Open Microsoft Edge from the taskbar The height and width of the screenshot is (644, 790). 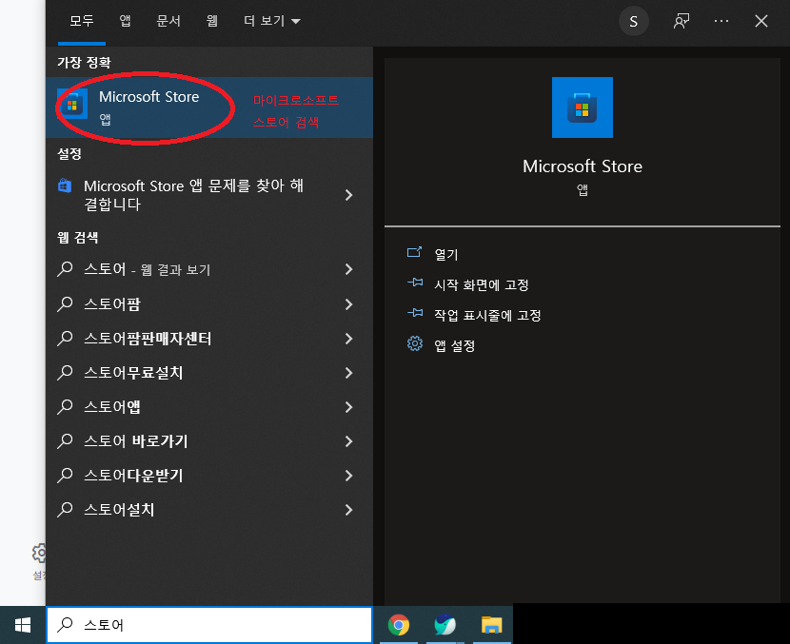(444, 625)
